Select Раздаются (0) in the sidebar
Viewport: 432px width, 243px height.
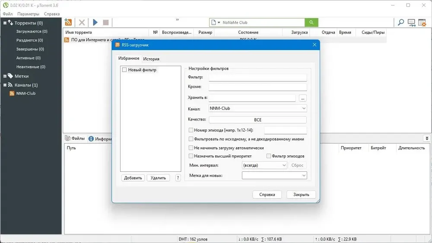(29, 40)
